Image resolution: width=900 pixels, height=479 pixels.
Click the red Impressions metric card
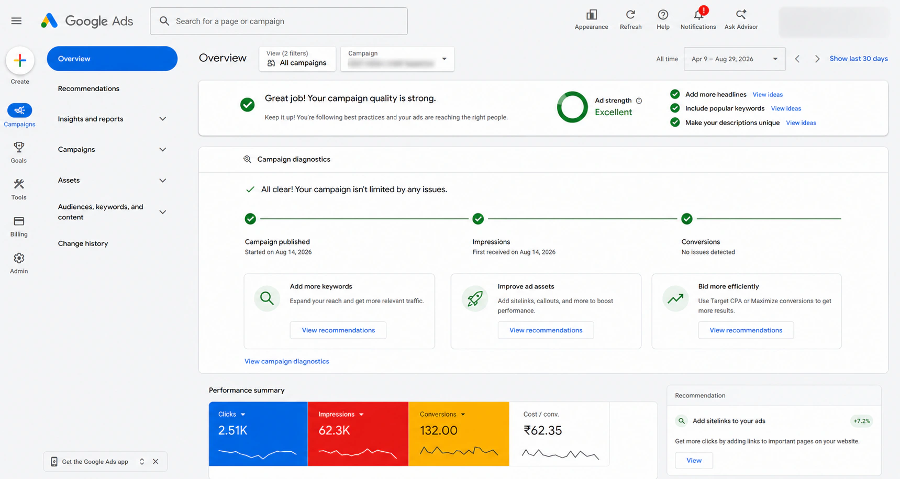358,434
